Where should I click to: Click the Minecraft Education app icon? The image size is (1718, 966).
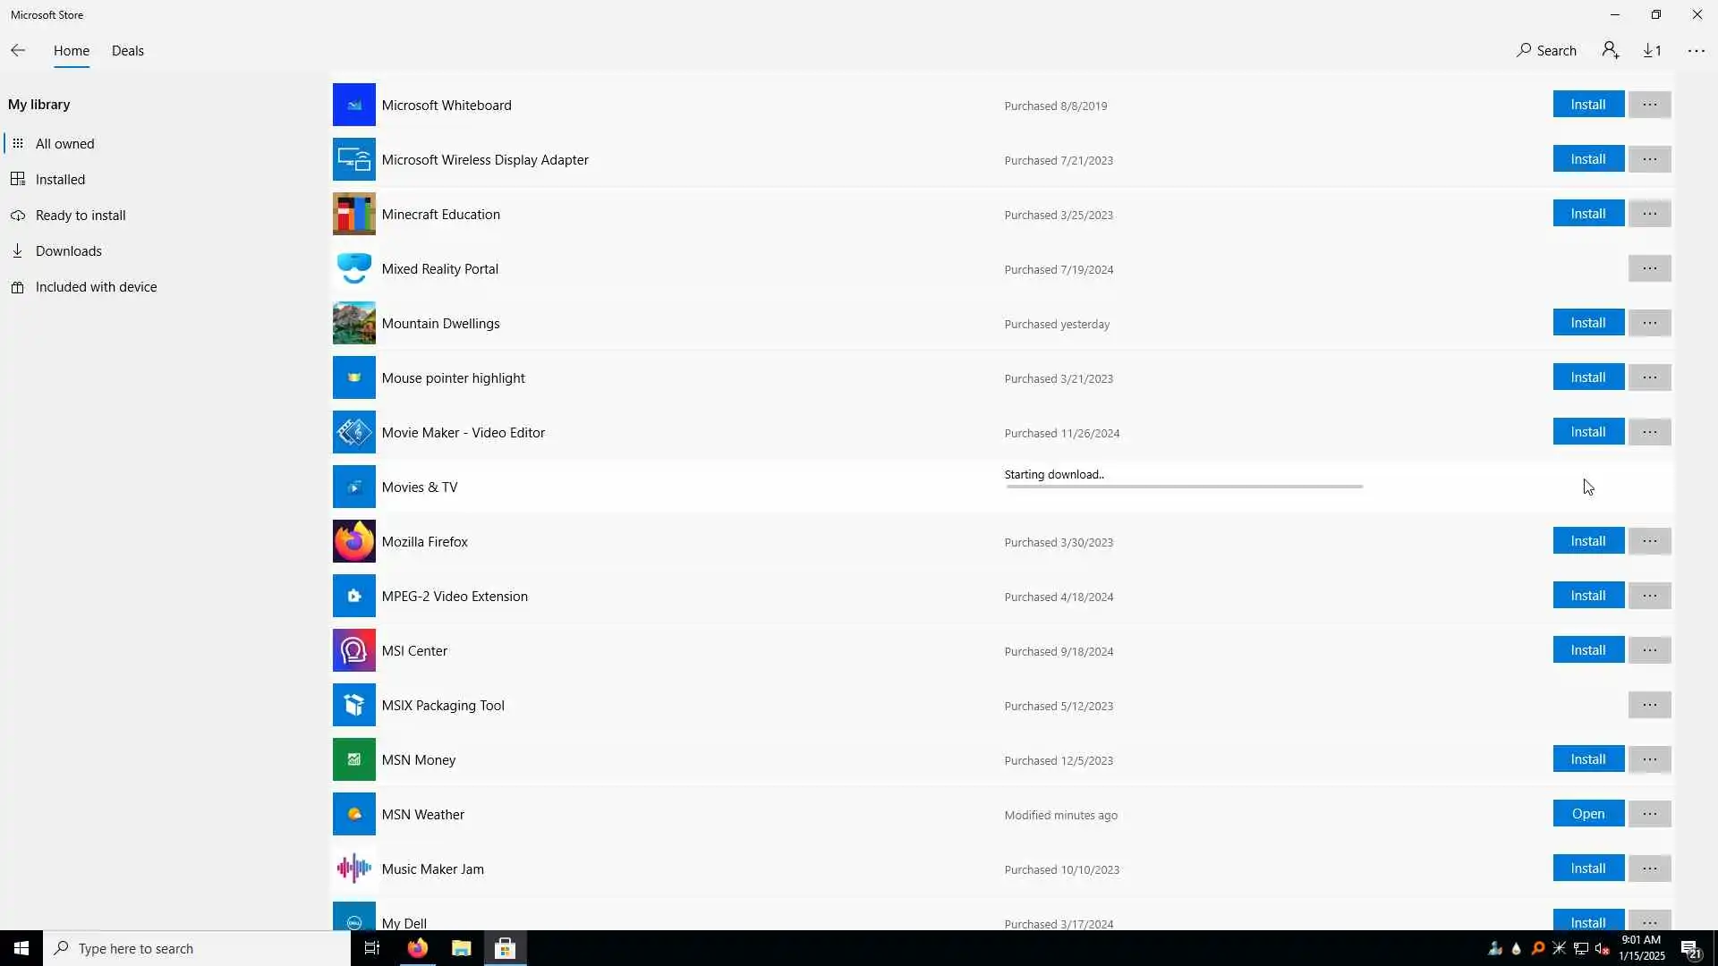pyautogui.click(x=354, y=215)
